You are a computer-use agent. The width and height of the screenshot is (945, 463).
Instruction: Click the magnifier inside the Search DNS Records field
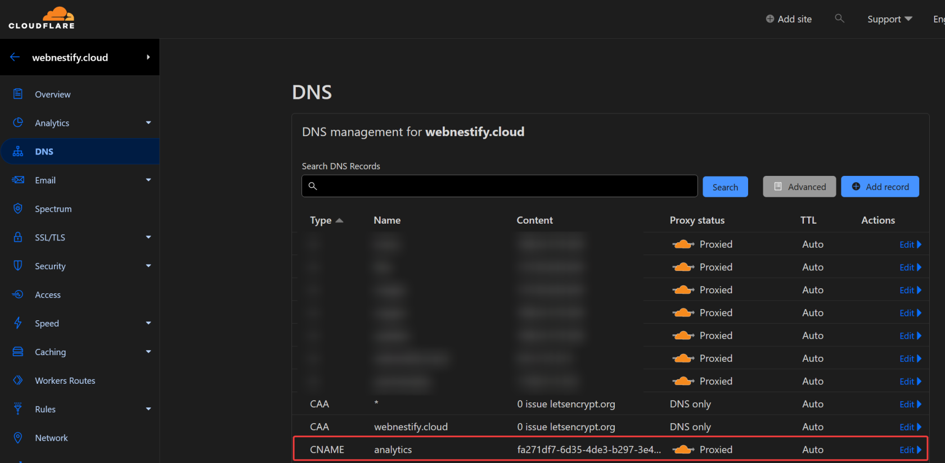coord(313,186)
